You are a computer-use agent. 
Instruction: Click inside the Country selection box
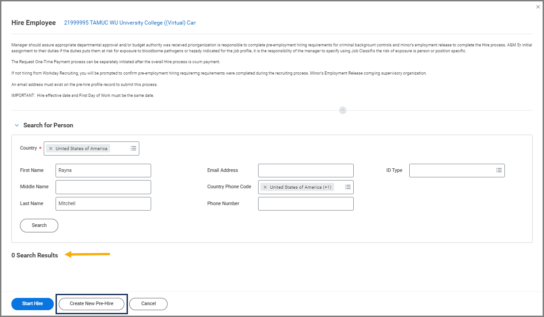(119, 149)
